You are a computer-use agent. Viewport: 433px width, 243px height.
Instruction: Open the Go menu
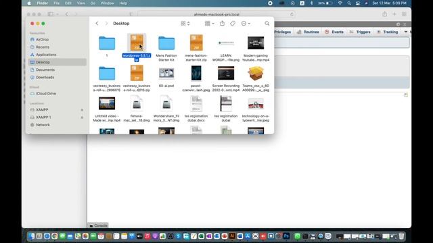93,3
